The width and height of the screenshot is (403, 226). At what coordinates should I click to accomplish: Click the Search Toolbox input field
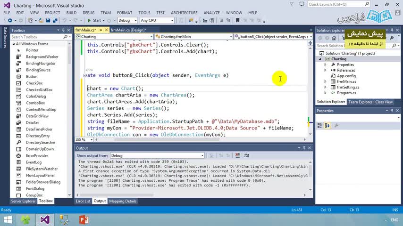tap(37, 37)
